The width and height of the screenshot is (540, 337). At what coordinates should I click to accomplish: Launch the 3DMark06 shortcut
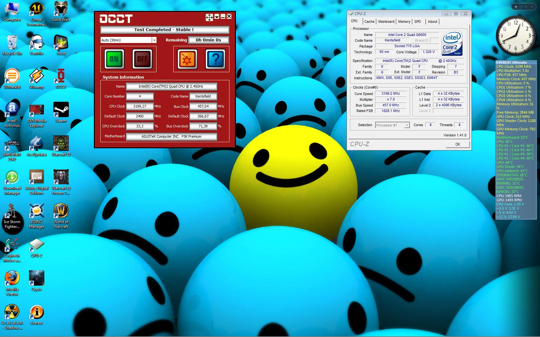(x=12, y=79)
